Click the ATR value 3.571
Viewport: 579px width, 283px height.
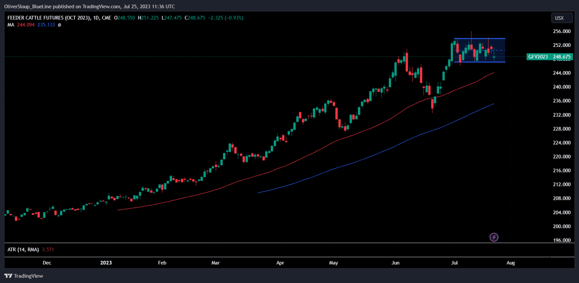[47, 249]
